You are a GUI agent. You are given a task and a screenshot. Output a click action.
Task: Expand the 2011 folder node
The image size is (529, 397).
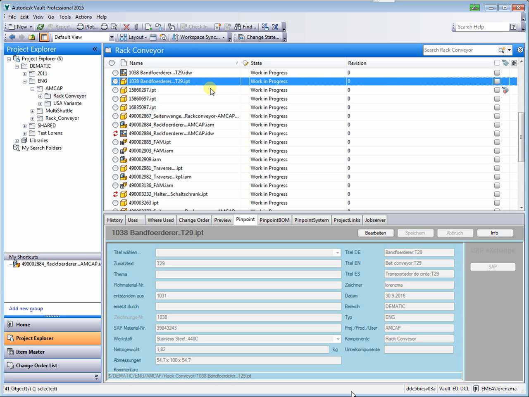24,74
